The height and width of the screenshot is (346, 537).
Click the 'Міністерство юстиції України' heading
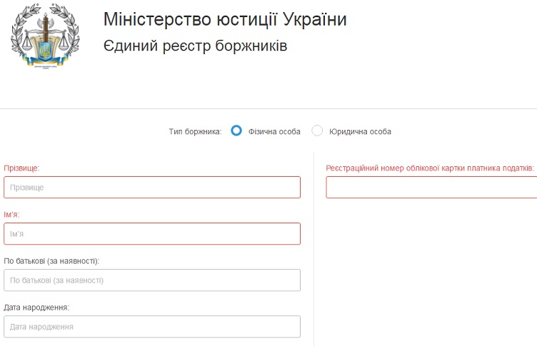tap(225, 19)
